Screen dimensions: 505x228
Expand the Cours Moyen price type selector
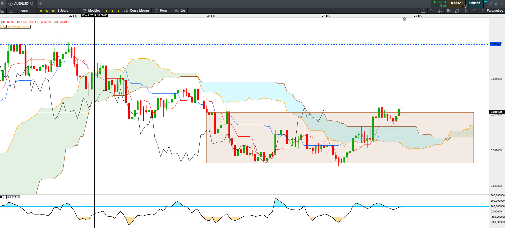(x=136, y=11)
